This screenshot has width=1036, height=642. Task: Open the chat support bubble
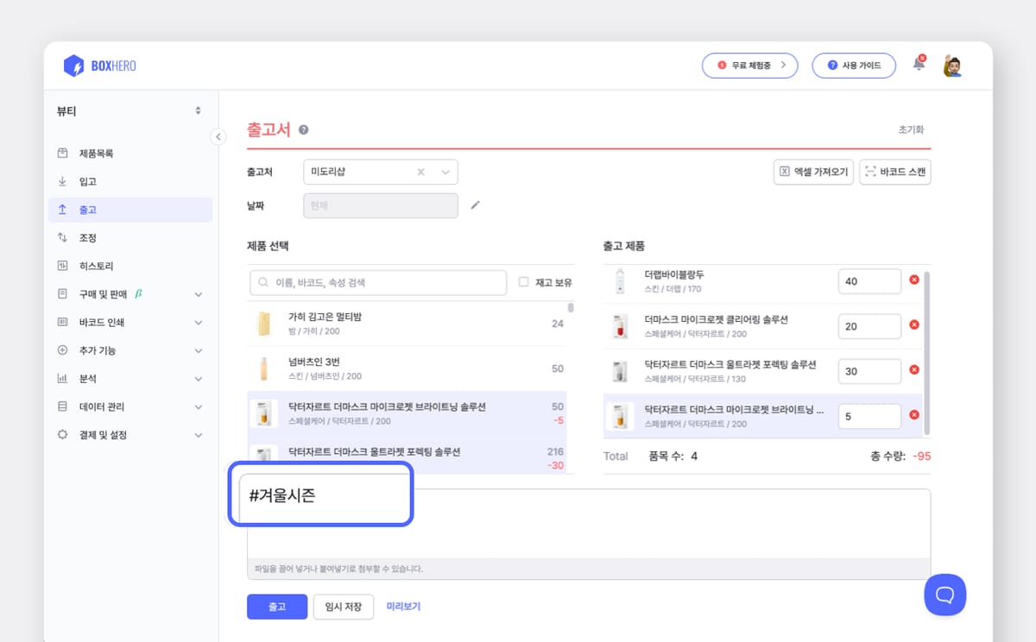(944, 595)
